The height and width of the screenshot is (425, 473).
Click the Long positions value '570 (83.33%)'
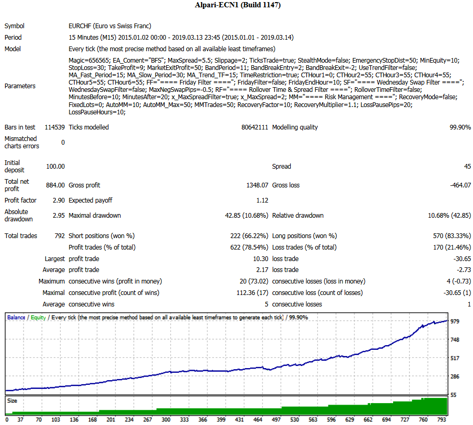point(452,236)
